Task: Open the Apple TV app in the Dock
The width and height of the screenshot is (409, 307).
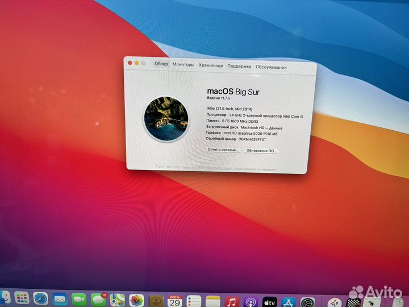Action: point(270,302)
